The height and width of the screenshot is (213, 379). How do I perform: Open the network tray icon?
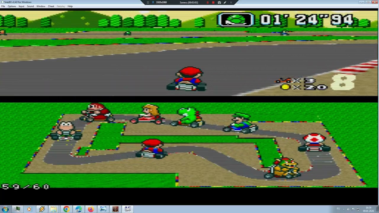point(358,209)
